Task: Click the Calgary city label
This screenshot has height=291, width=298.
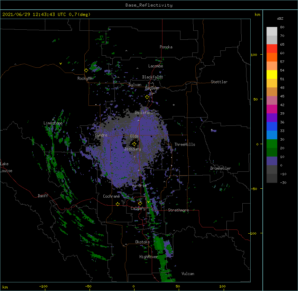Action: [138, 208]
